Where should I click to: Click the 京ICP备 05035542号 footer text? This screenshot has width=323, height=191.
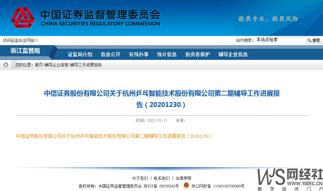click(161, 186)
